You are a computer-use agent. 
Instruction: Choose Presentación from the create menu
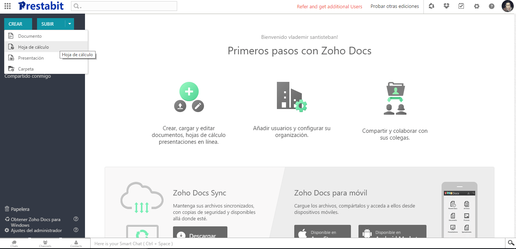tap(46, 58)
